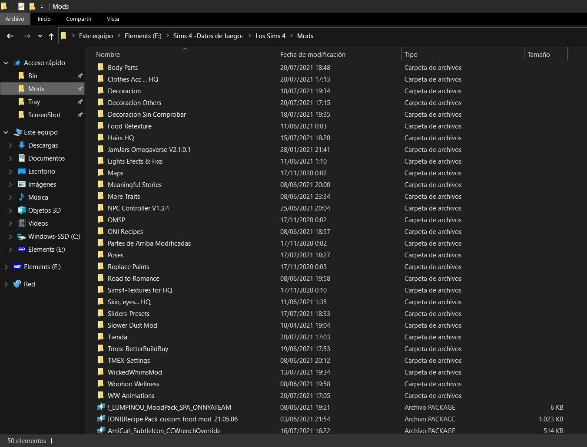
Task: Select the Decoracion Sin Comprobar folder name
Action: click(x=147, y=114)
